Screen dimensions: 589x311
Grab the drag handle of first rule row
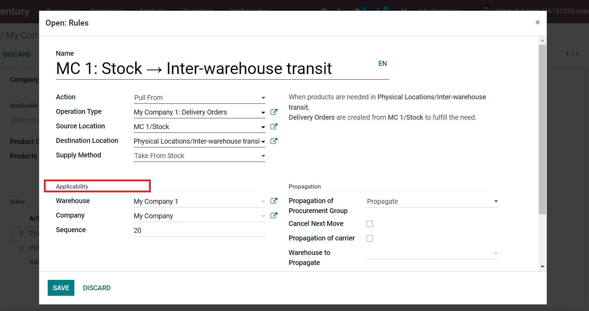pos(21,233)
